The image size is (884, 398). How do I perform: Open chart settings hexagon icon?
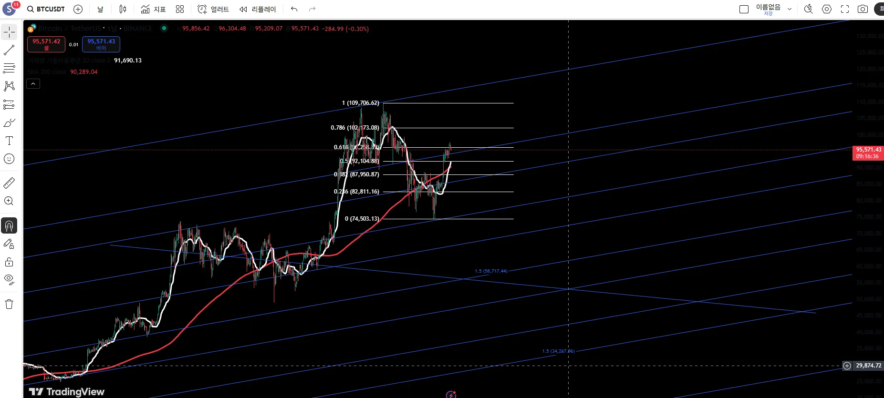coord(827,9)
